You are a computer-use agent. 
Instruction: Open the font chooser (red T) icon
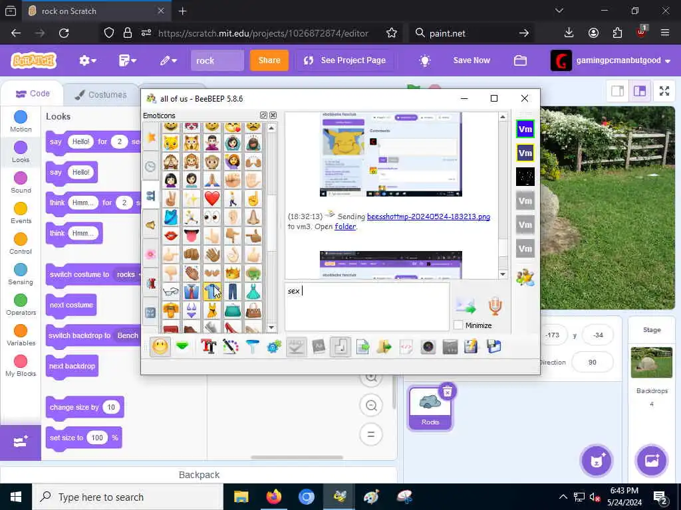point(208,347)
